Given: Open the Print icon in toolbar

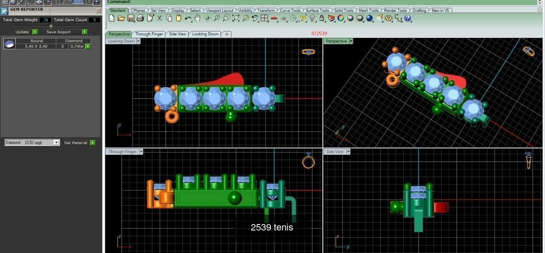Looking at the screenshot, I should [x=140, y=18].
